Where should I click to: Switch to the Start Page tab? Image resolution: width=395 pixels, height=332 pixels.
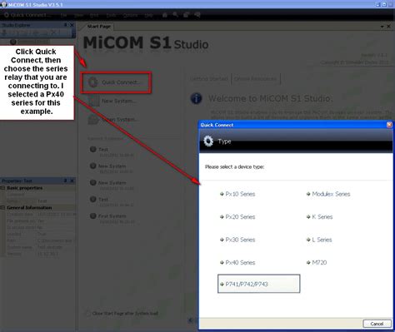tap(99, 27)
